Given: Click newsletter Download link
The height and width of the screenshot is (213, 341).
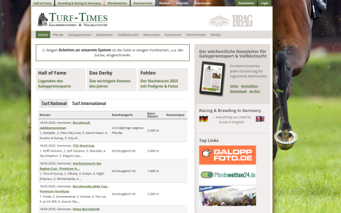Looking at the screenshot, I should click(x=238, y=91).
